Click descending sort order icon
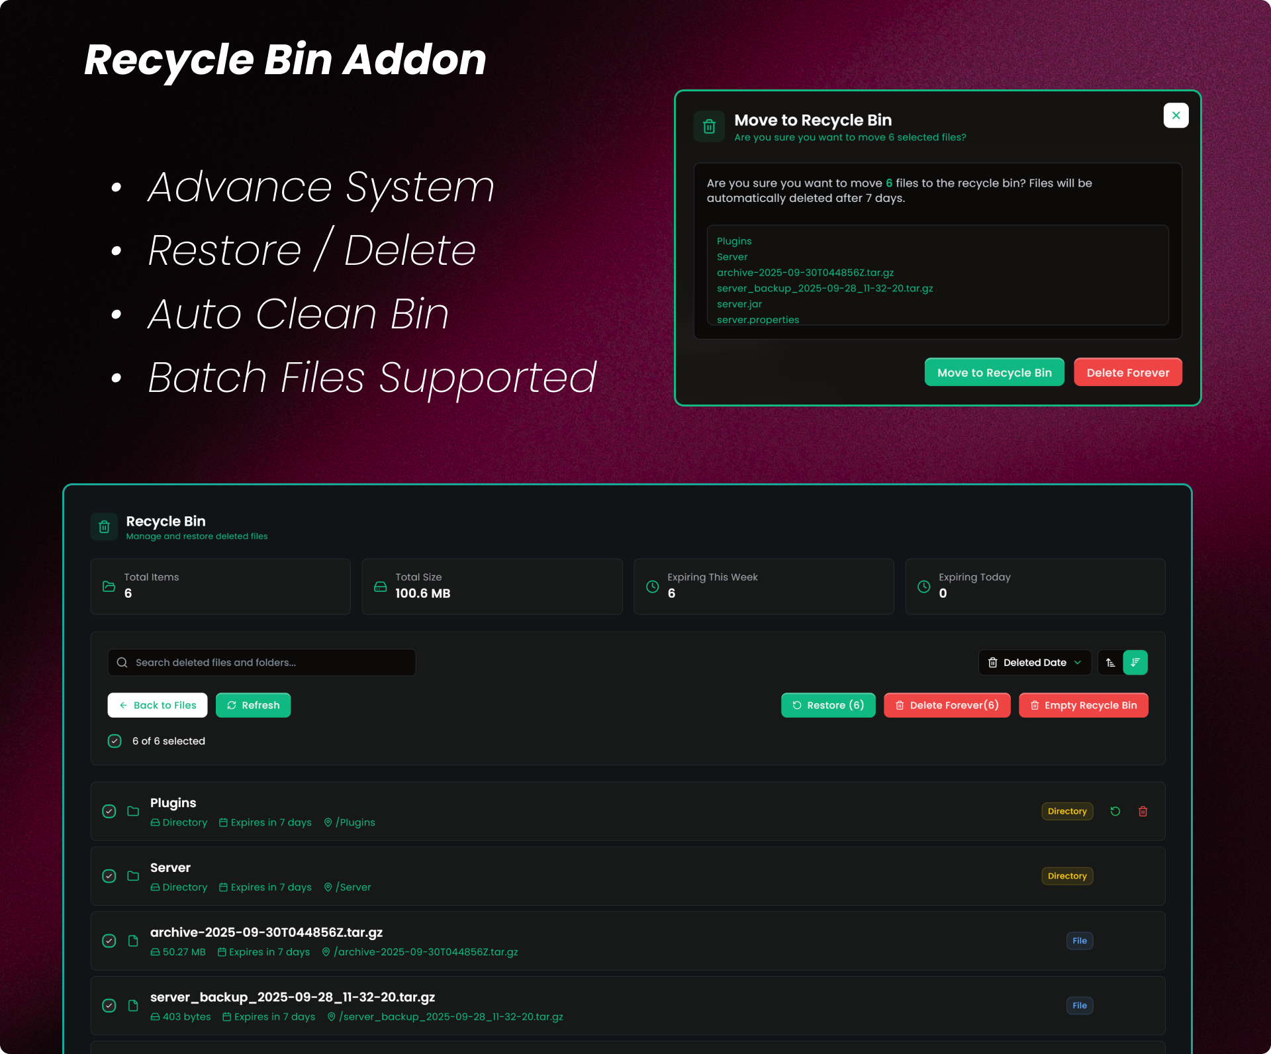This screenshot has width=1271, height=1054. [1135, 663]
